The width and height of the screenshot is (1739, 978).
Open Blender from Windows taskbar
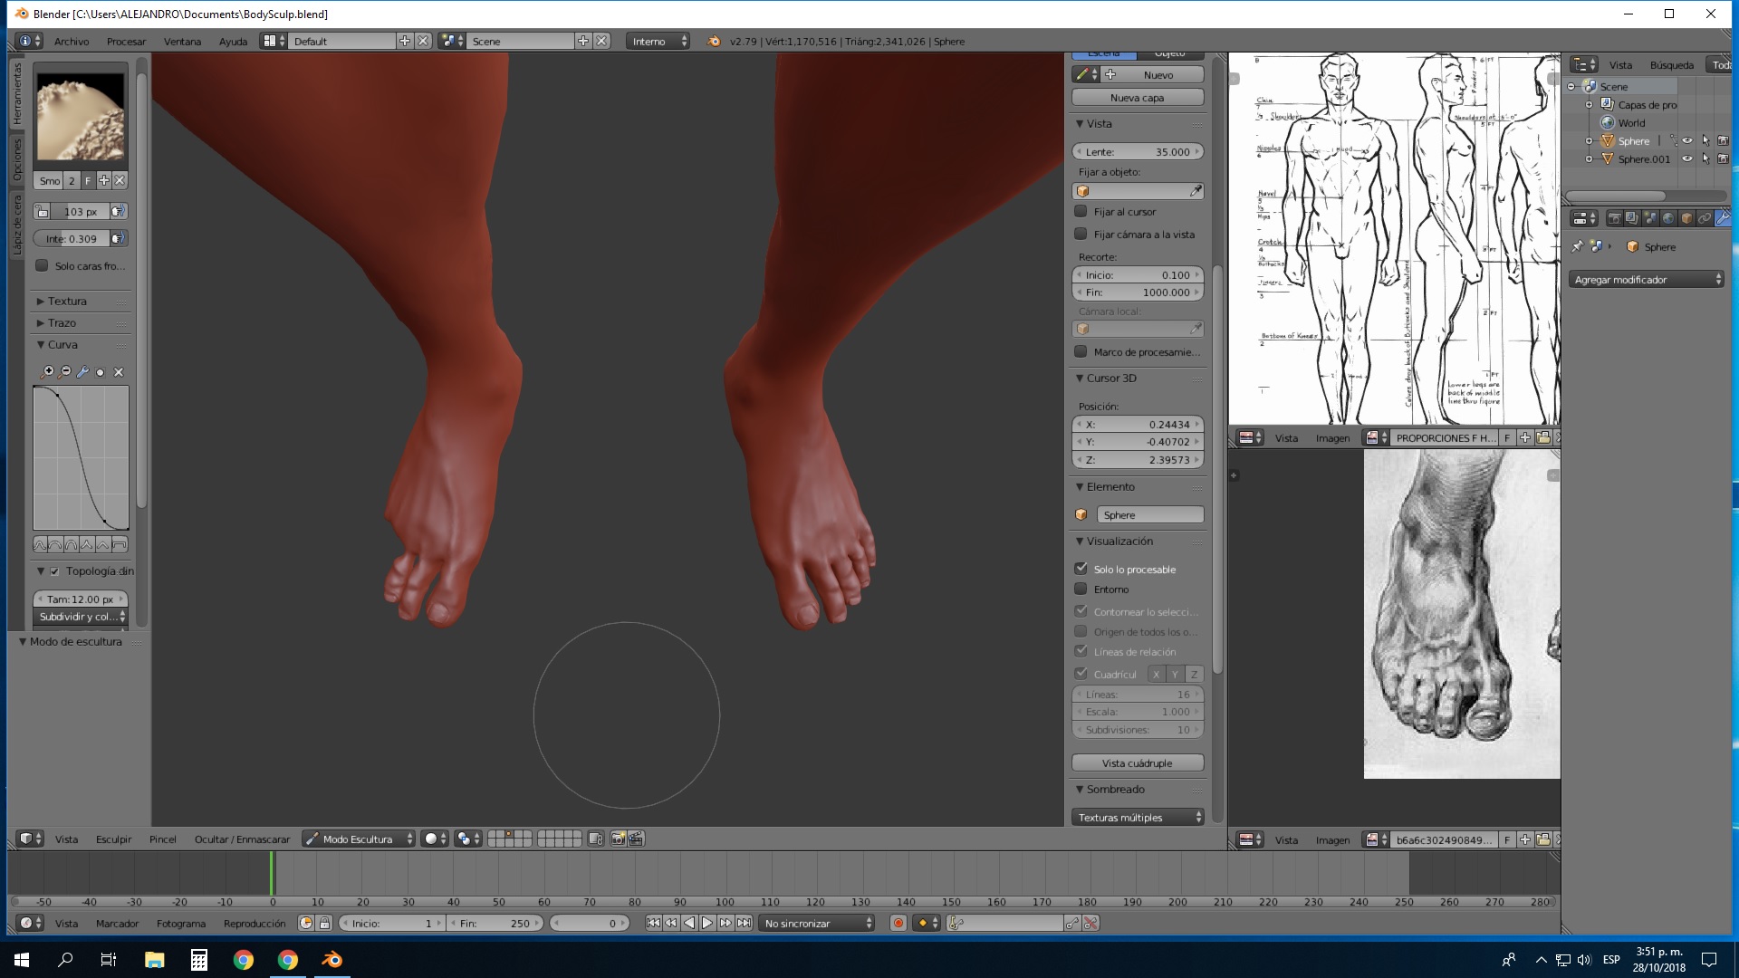[x=331, y=960]
